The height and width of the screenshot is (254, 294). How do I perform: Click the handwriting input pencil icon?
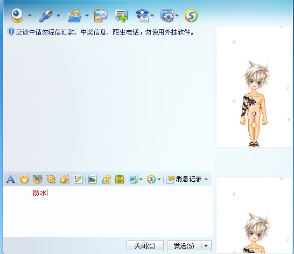coord(78,179)
